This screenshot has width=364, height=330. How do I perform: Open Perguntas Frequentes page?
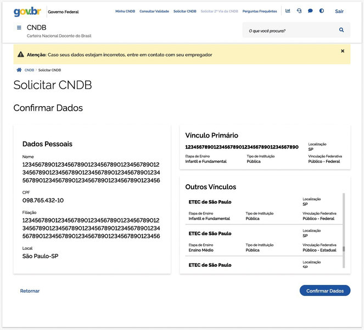(260, 11)
